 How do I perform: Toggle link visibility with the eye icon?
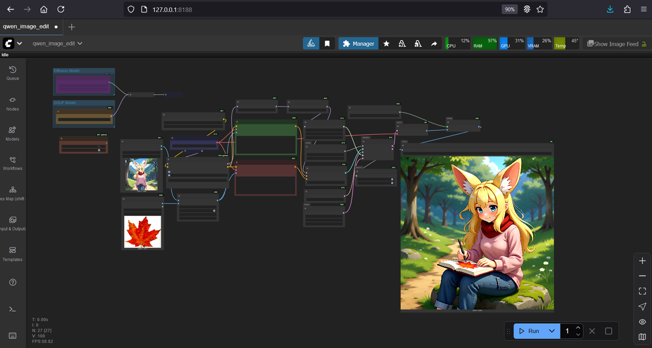[x=642, y=322]
